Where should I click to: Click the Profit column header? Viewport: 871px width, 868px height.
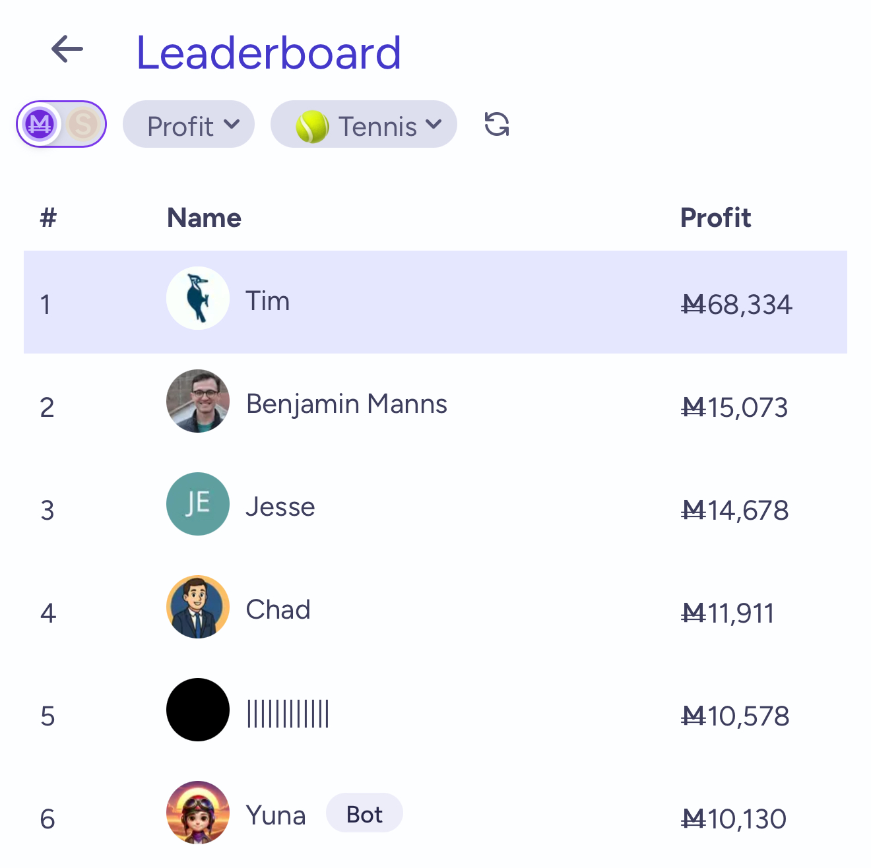point(715,218)
